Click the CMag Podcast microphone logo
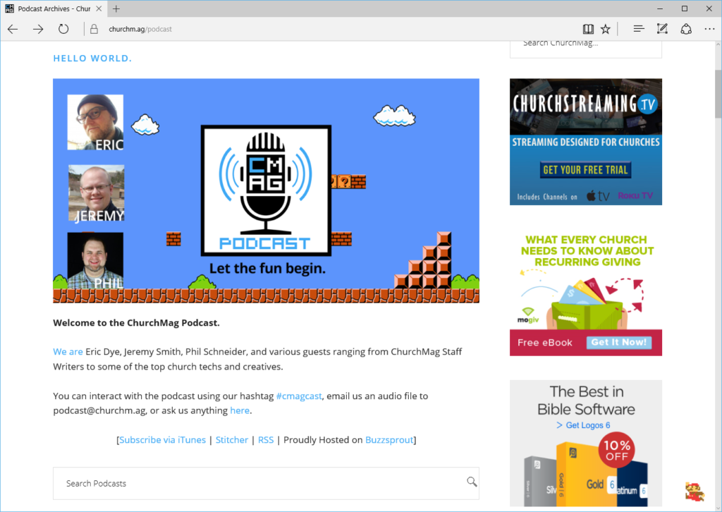The image size is (722, 512). click(266, 190)
